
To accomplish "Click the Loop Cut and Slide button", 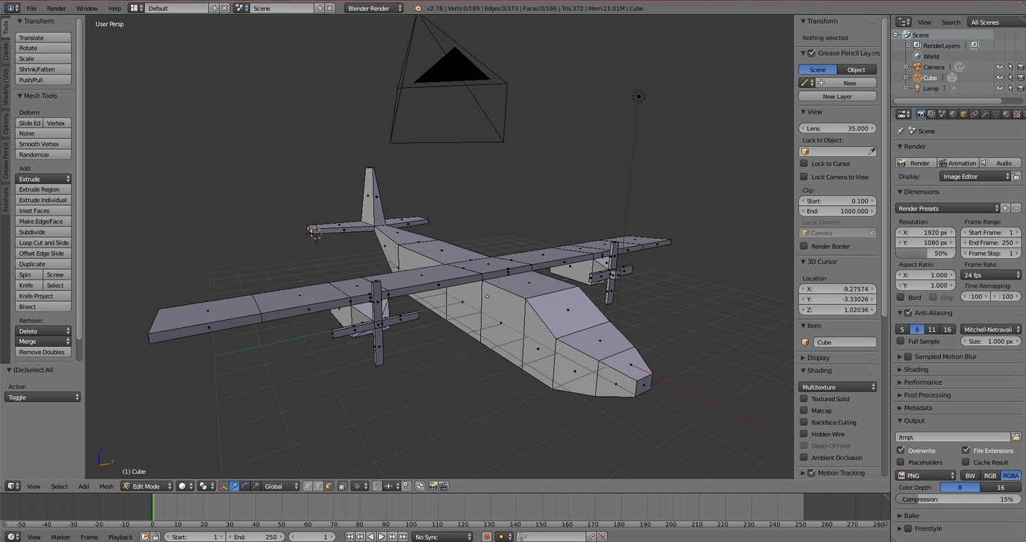I will [x=43, y=242].
